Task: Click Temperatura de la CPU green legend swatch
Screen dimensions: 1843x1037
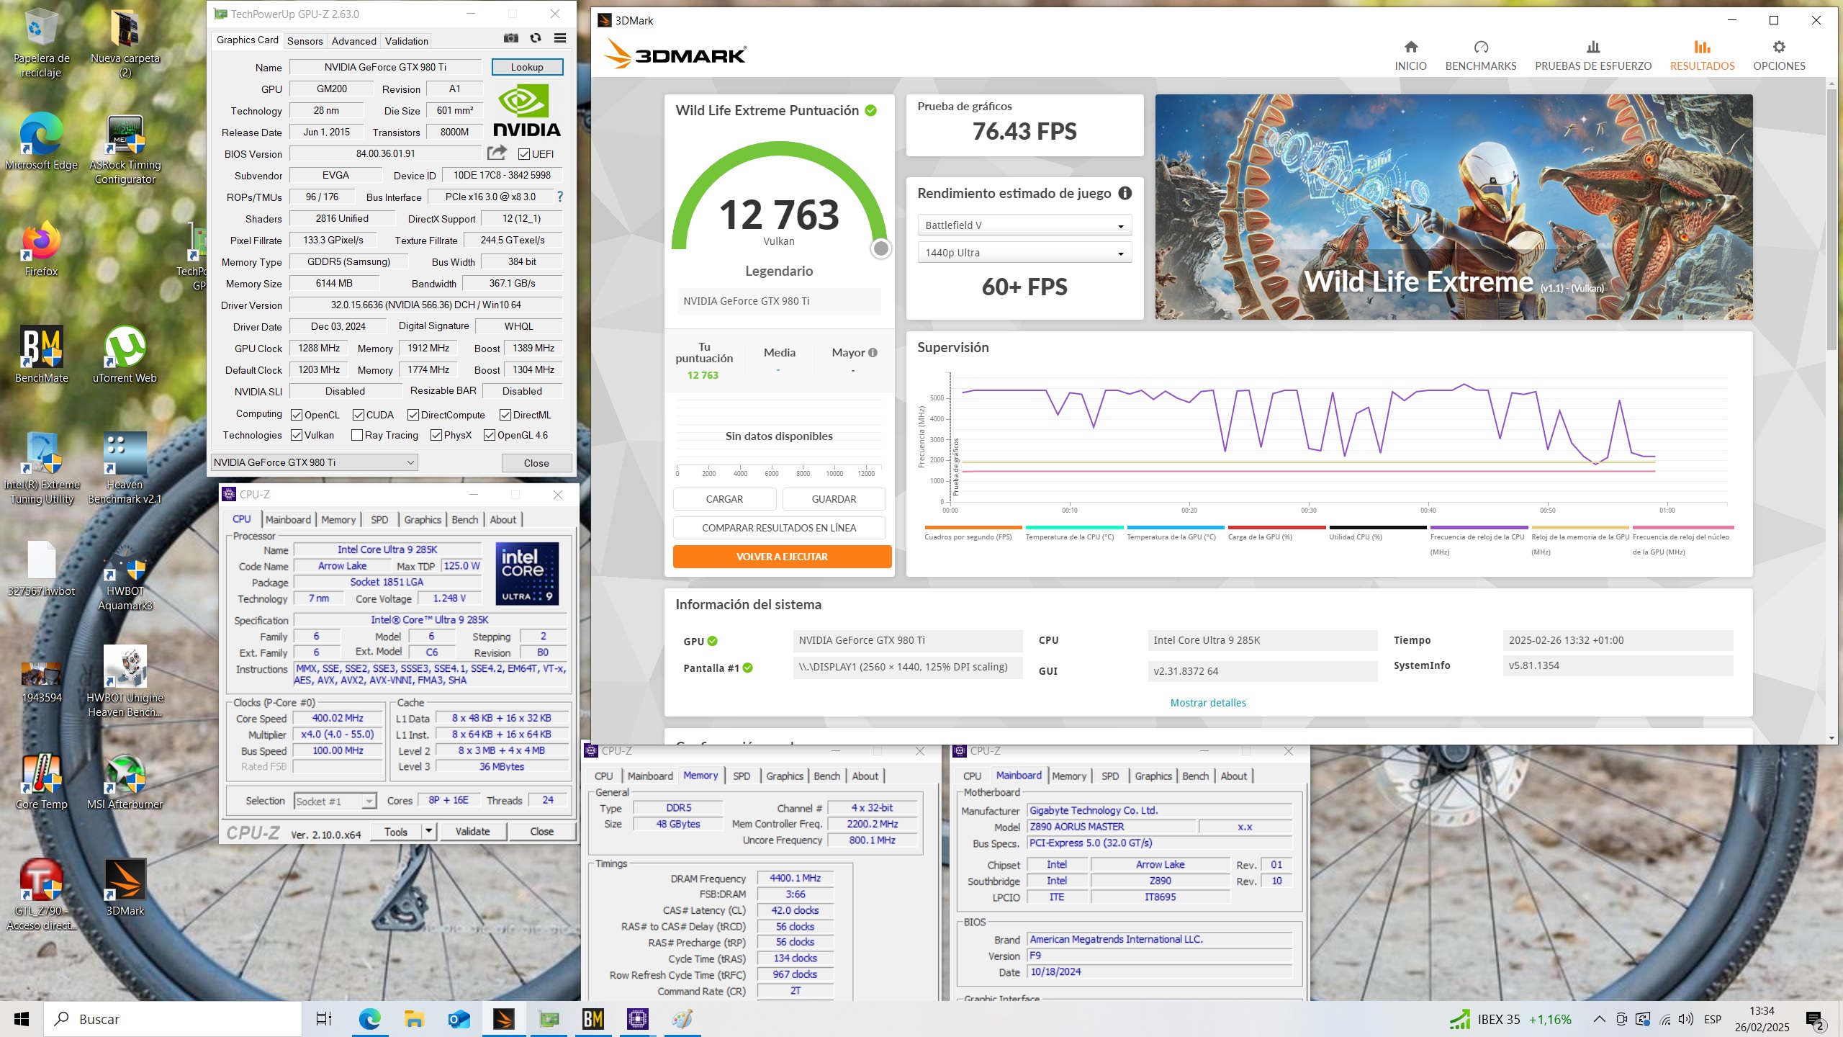Action: coord(1074,527)
